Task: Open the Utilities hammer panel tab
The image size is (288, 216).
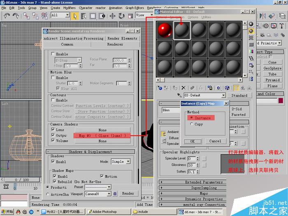Action: [x=282, y=26]
